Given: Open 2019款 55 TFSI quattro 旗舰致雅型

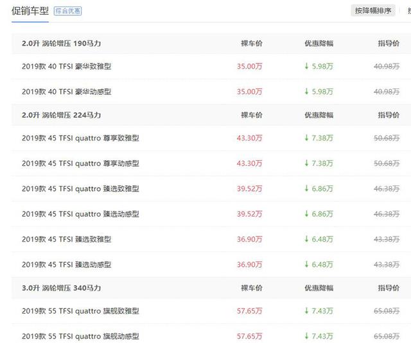Looking at the screenshot, I should (80, 311).
